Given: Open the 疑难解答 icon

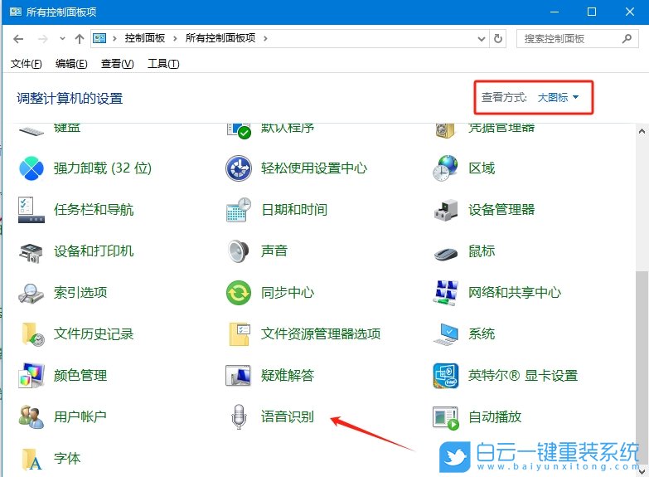Looking at the screenshot, I should [x=239, y=376].
